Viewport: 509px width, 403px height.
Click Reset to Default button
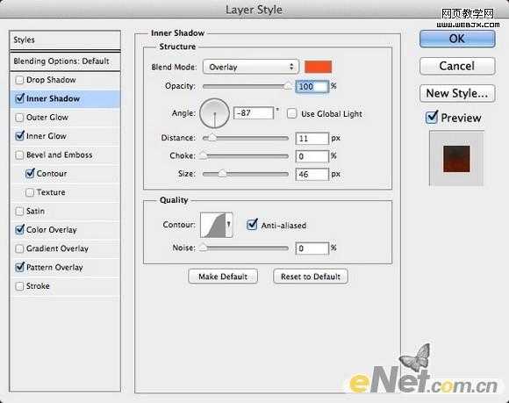click(311, 277)
